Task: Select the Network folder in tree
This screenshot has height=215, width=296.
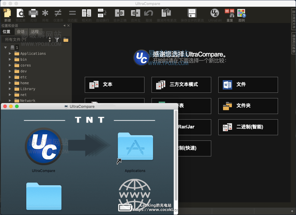Action: pos(25,100)
